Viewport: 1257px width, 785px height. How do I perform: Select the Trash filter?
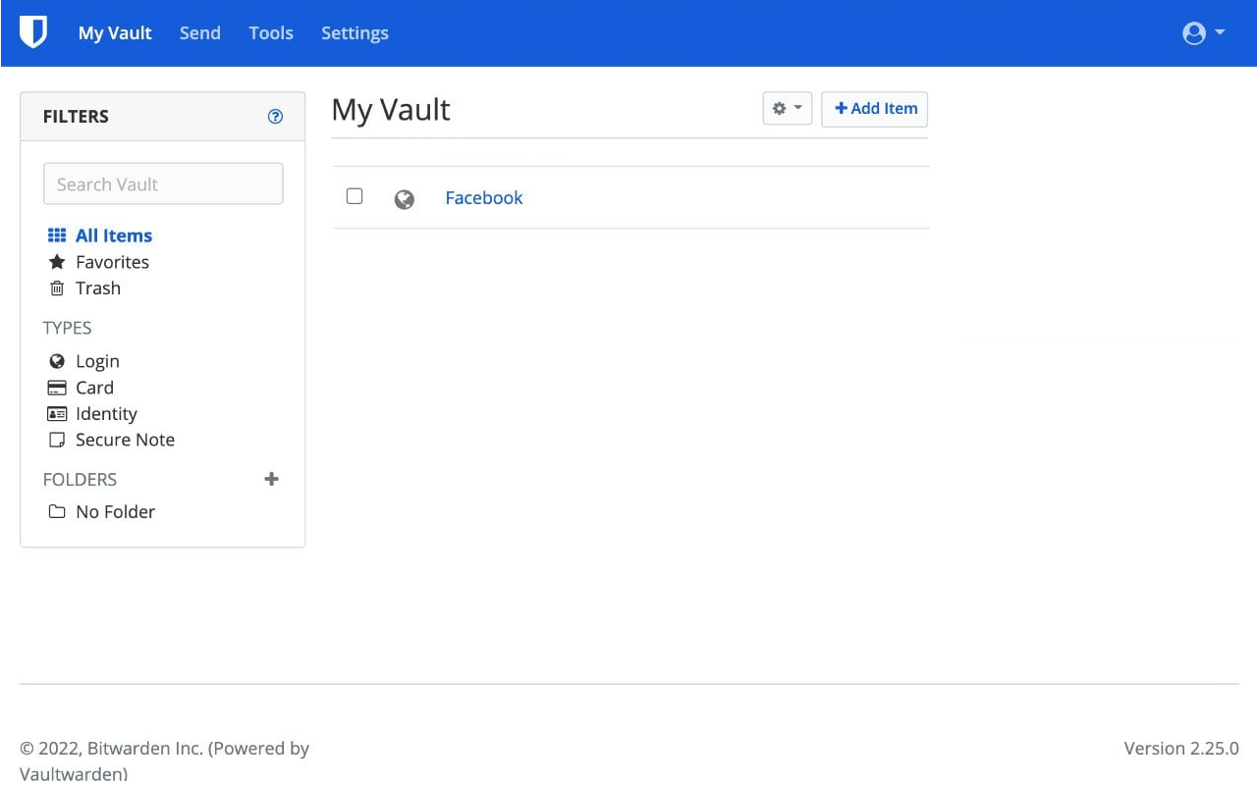click(x=97, y=288)
